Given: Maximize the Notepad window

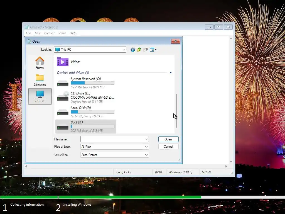Looking at the screenshot, I should (219, 27).
